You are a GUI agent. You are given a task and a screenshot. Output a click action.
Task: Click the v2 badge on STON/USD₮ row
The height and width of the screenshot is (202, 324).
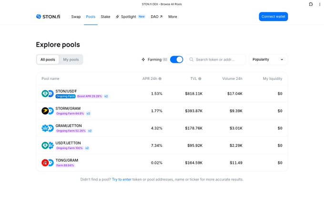pos(106,96)
